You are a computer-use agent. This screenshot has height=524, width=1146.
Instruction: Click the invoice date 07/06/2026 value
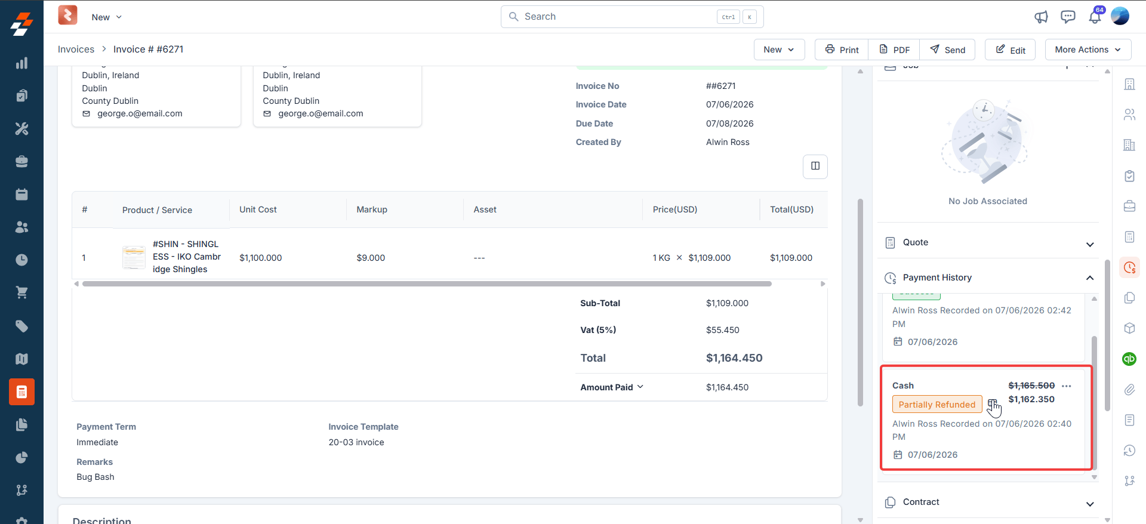click(729, 104)
